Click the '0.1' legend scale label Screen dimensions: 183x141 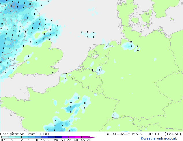(3, 140)
